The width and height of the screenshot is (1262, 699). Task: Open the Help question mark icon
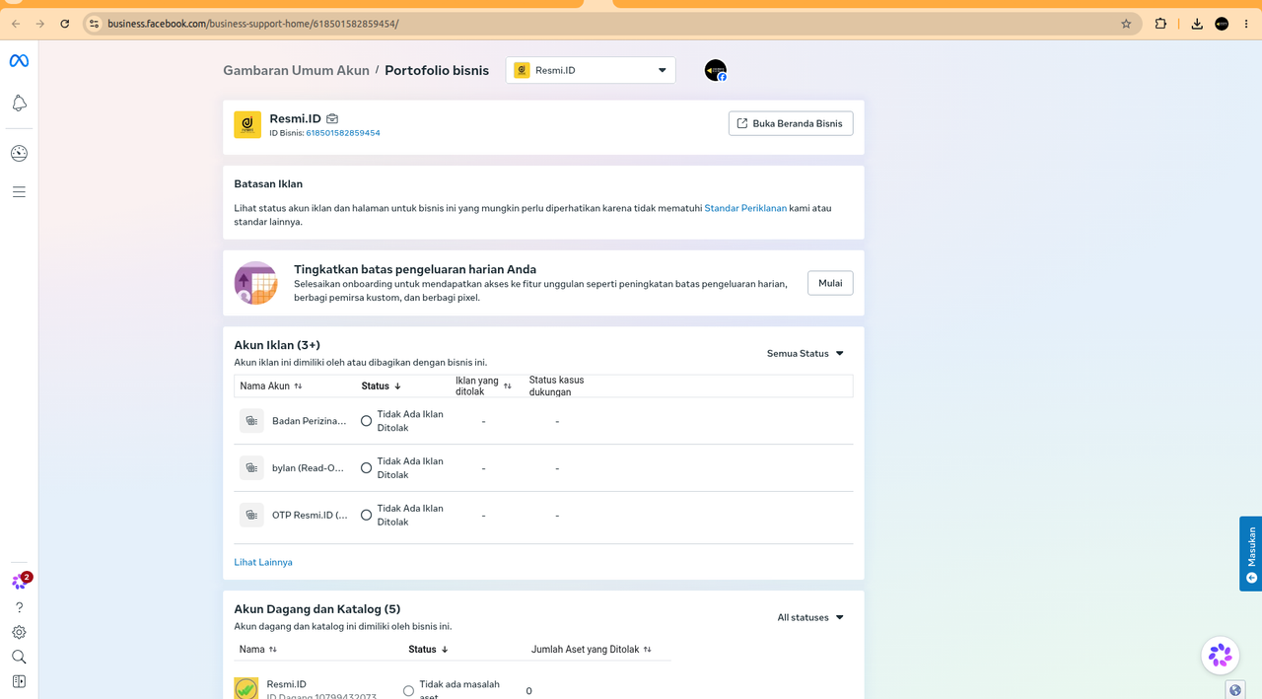click(19, 607)
